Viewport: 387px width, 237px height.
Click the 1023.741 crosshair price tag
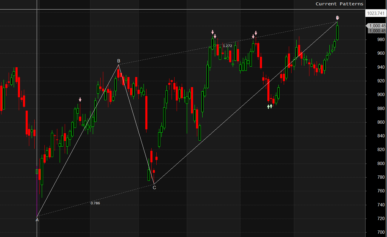pyautogui.click(x=376, y=13)
